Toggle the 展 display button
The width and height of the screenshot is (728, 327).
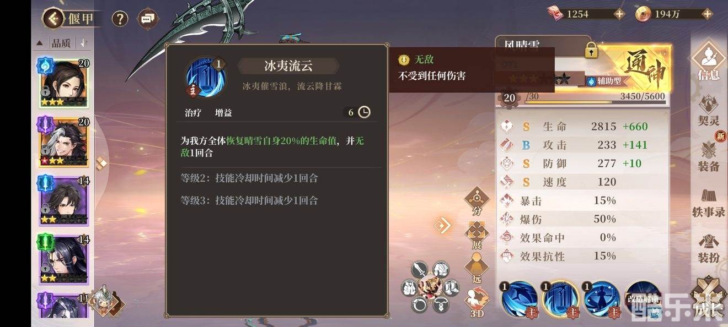[477, 236]
